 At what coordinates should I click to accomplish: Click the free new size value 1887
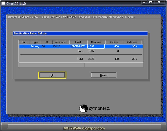pos(91,51)
